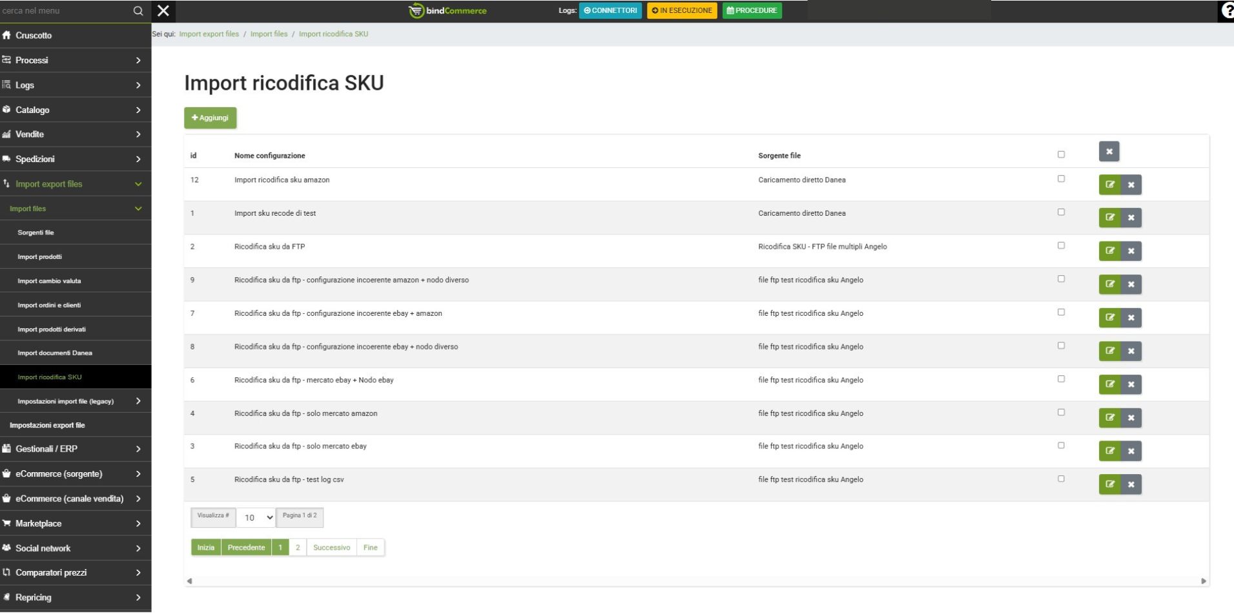1234x613 pixels.
Task: Open the CONNETTORI logs button
Action: click(x=610, y=11)
